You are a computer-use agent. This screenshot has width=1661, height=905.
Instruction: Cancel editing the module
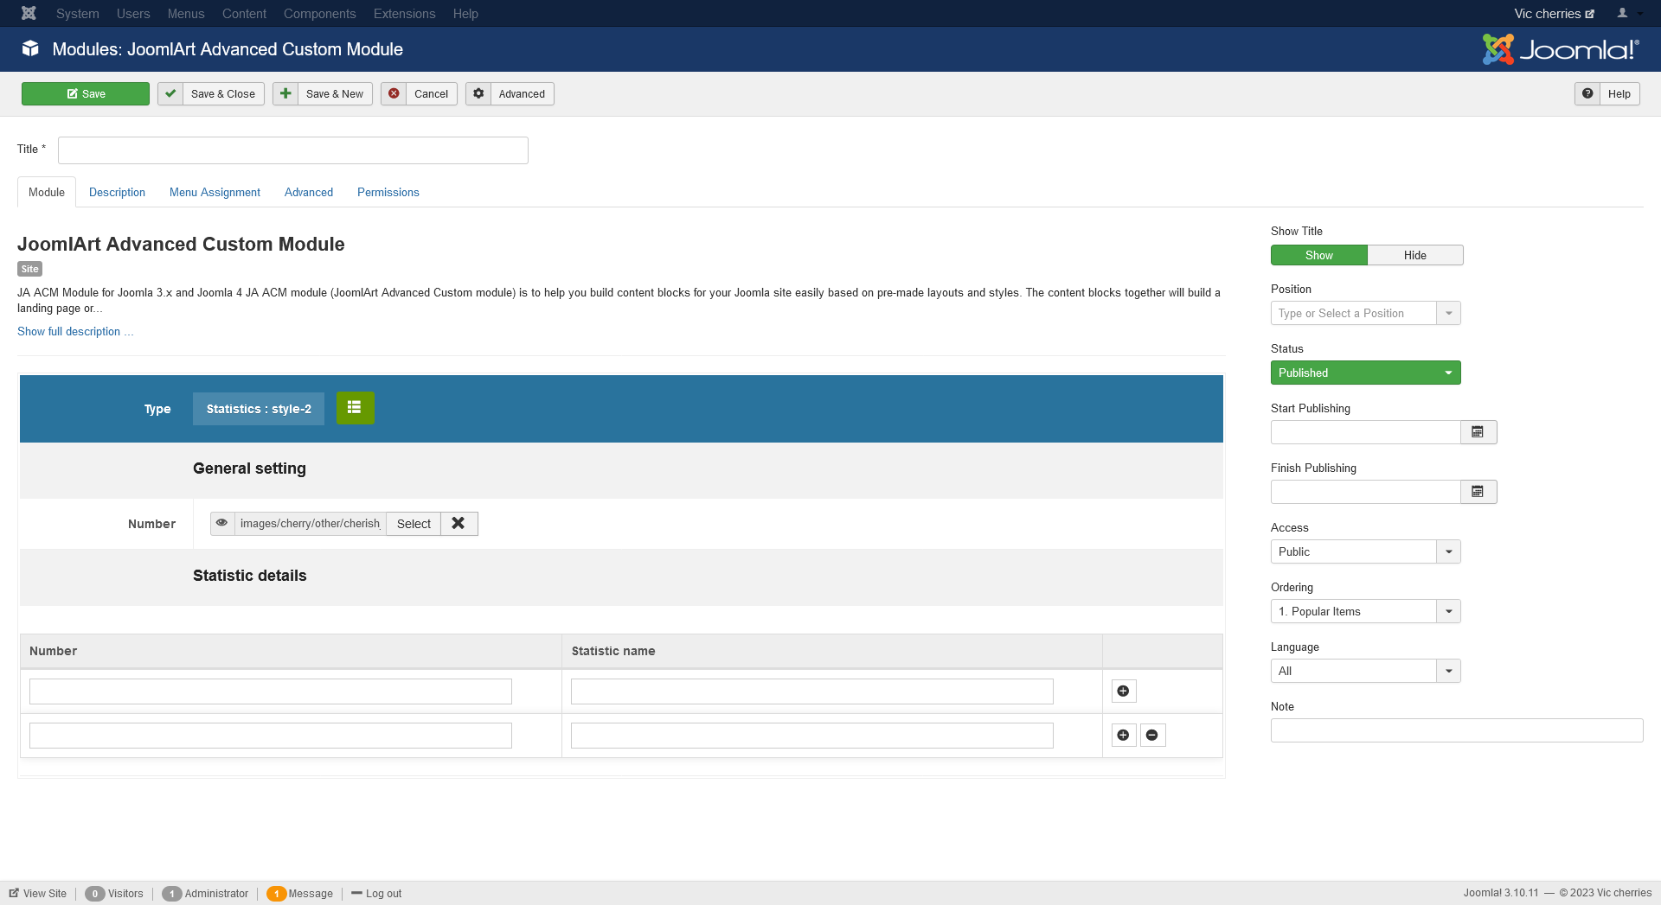pyautogui.click(x=420, y=93)
